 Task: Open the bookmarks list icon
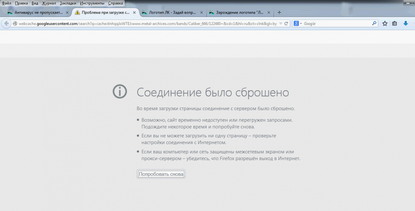point(395,24)
